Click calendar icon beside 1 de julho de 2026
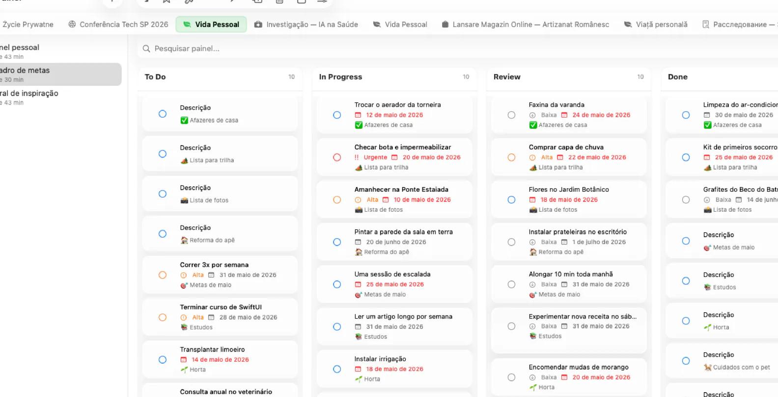Screen dimensions: 778x397 point(564,242)
